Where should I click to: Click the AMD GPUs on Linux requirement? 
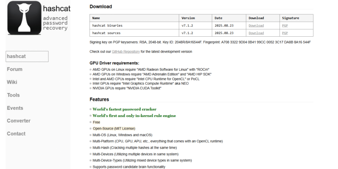pos(151,70)
